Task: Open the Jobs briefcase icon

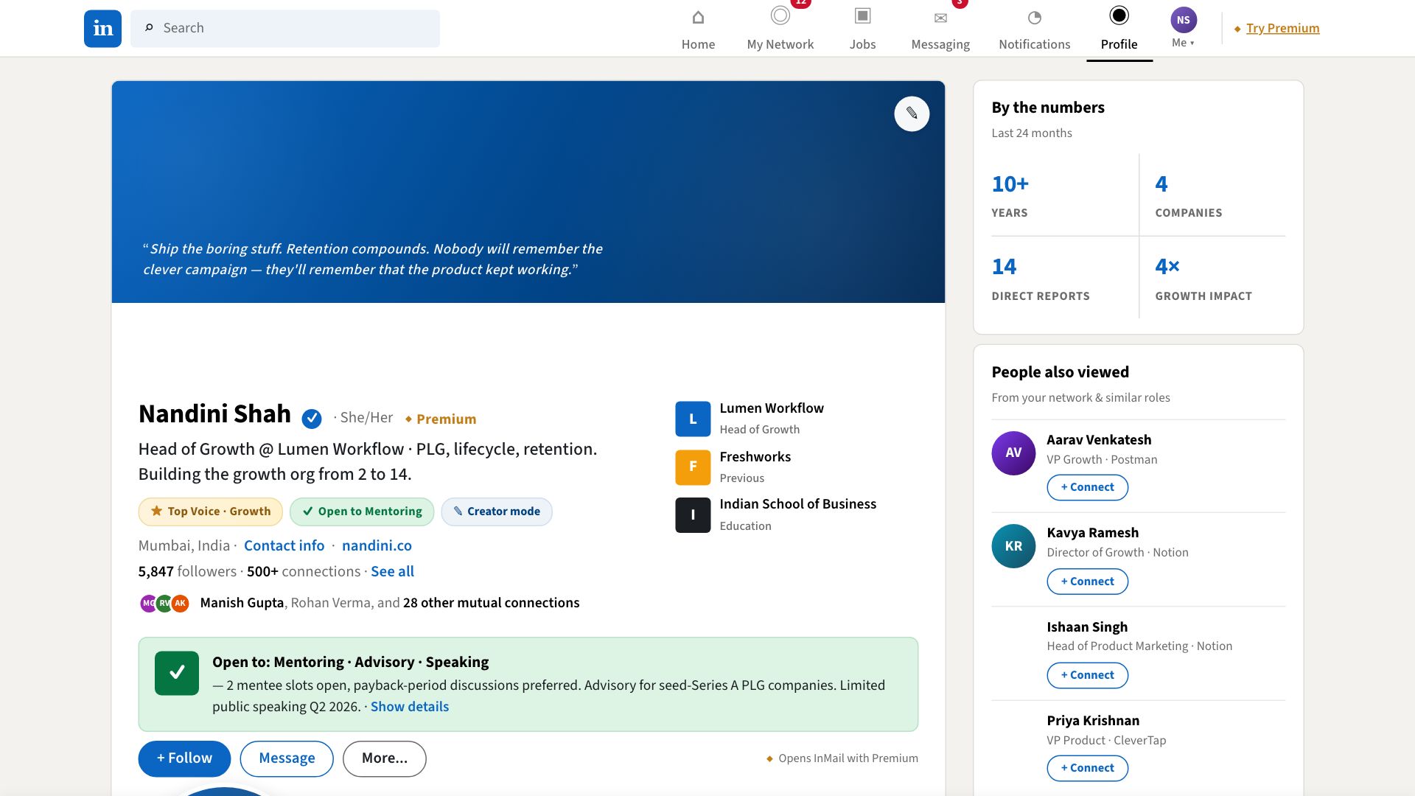Action: tap(862, 15)
